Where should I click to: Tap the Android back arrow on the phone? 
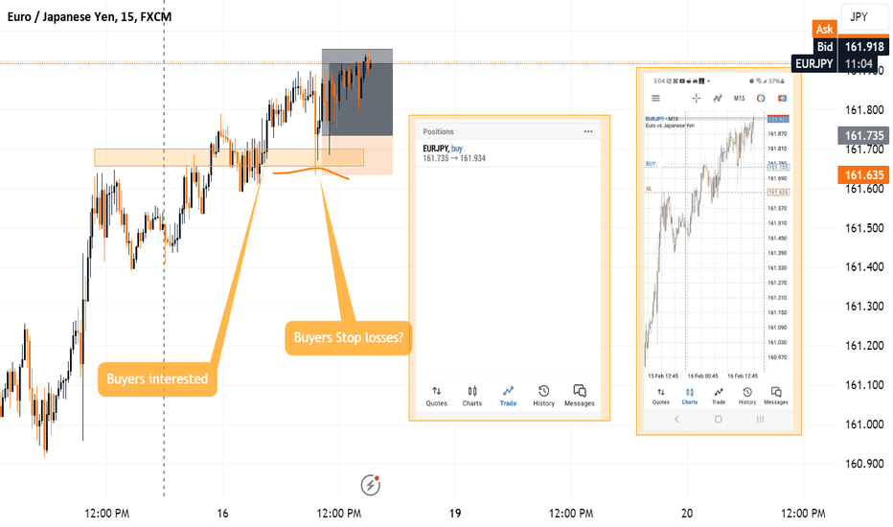pos(676,420)
